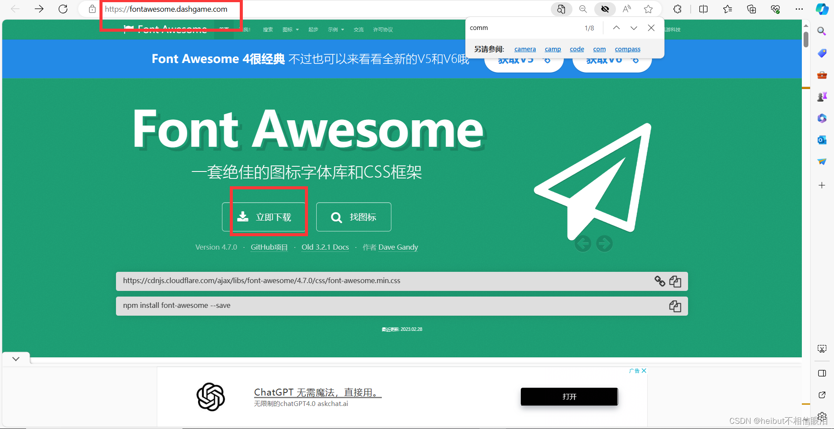
Task: Click the sidebar open external link icon
Action: tap(822, 395)
